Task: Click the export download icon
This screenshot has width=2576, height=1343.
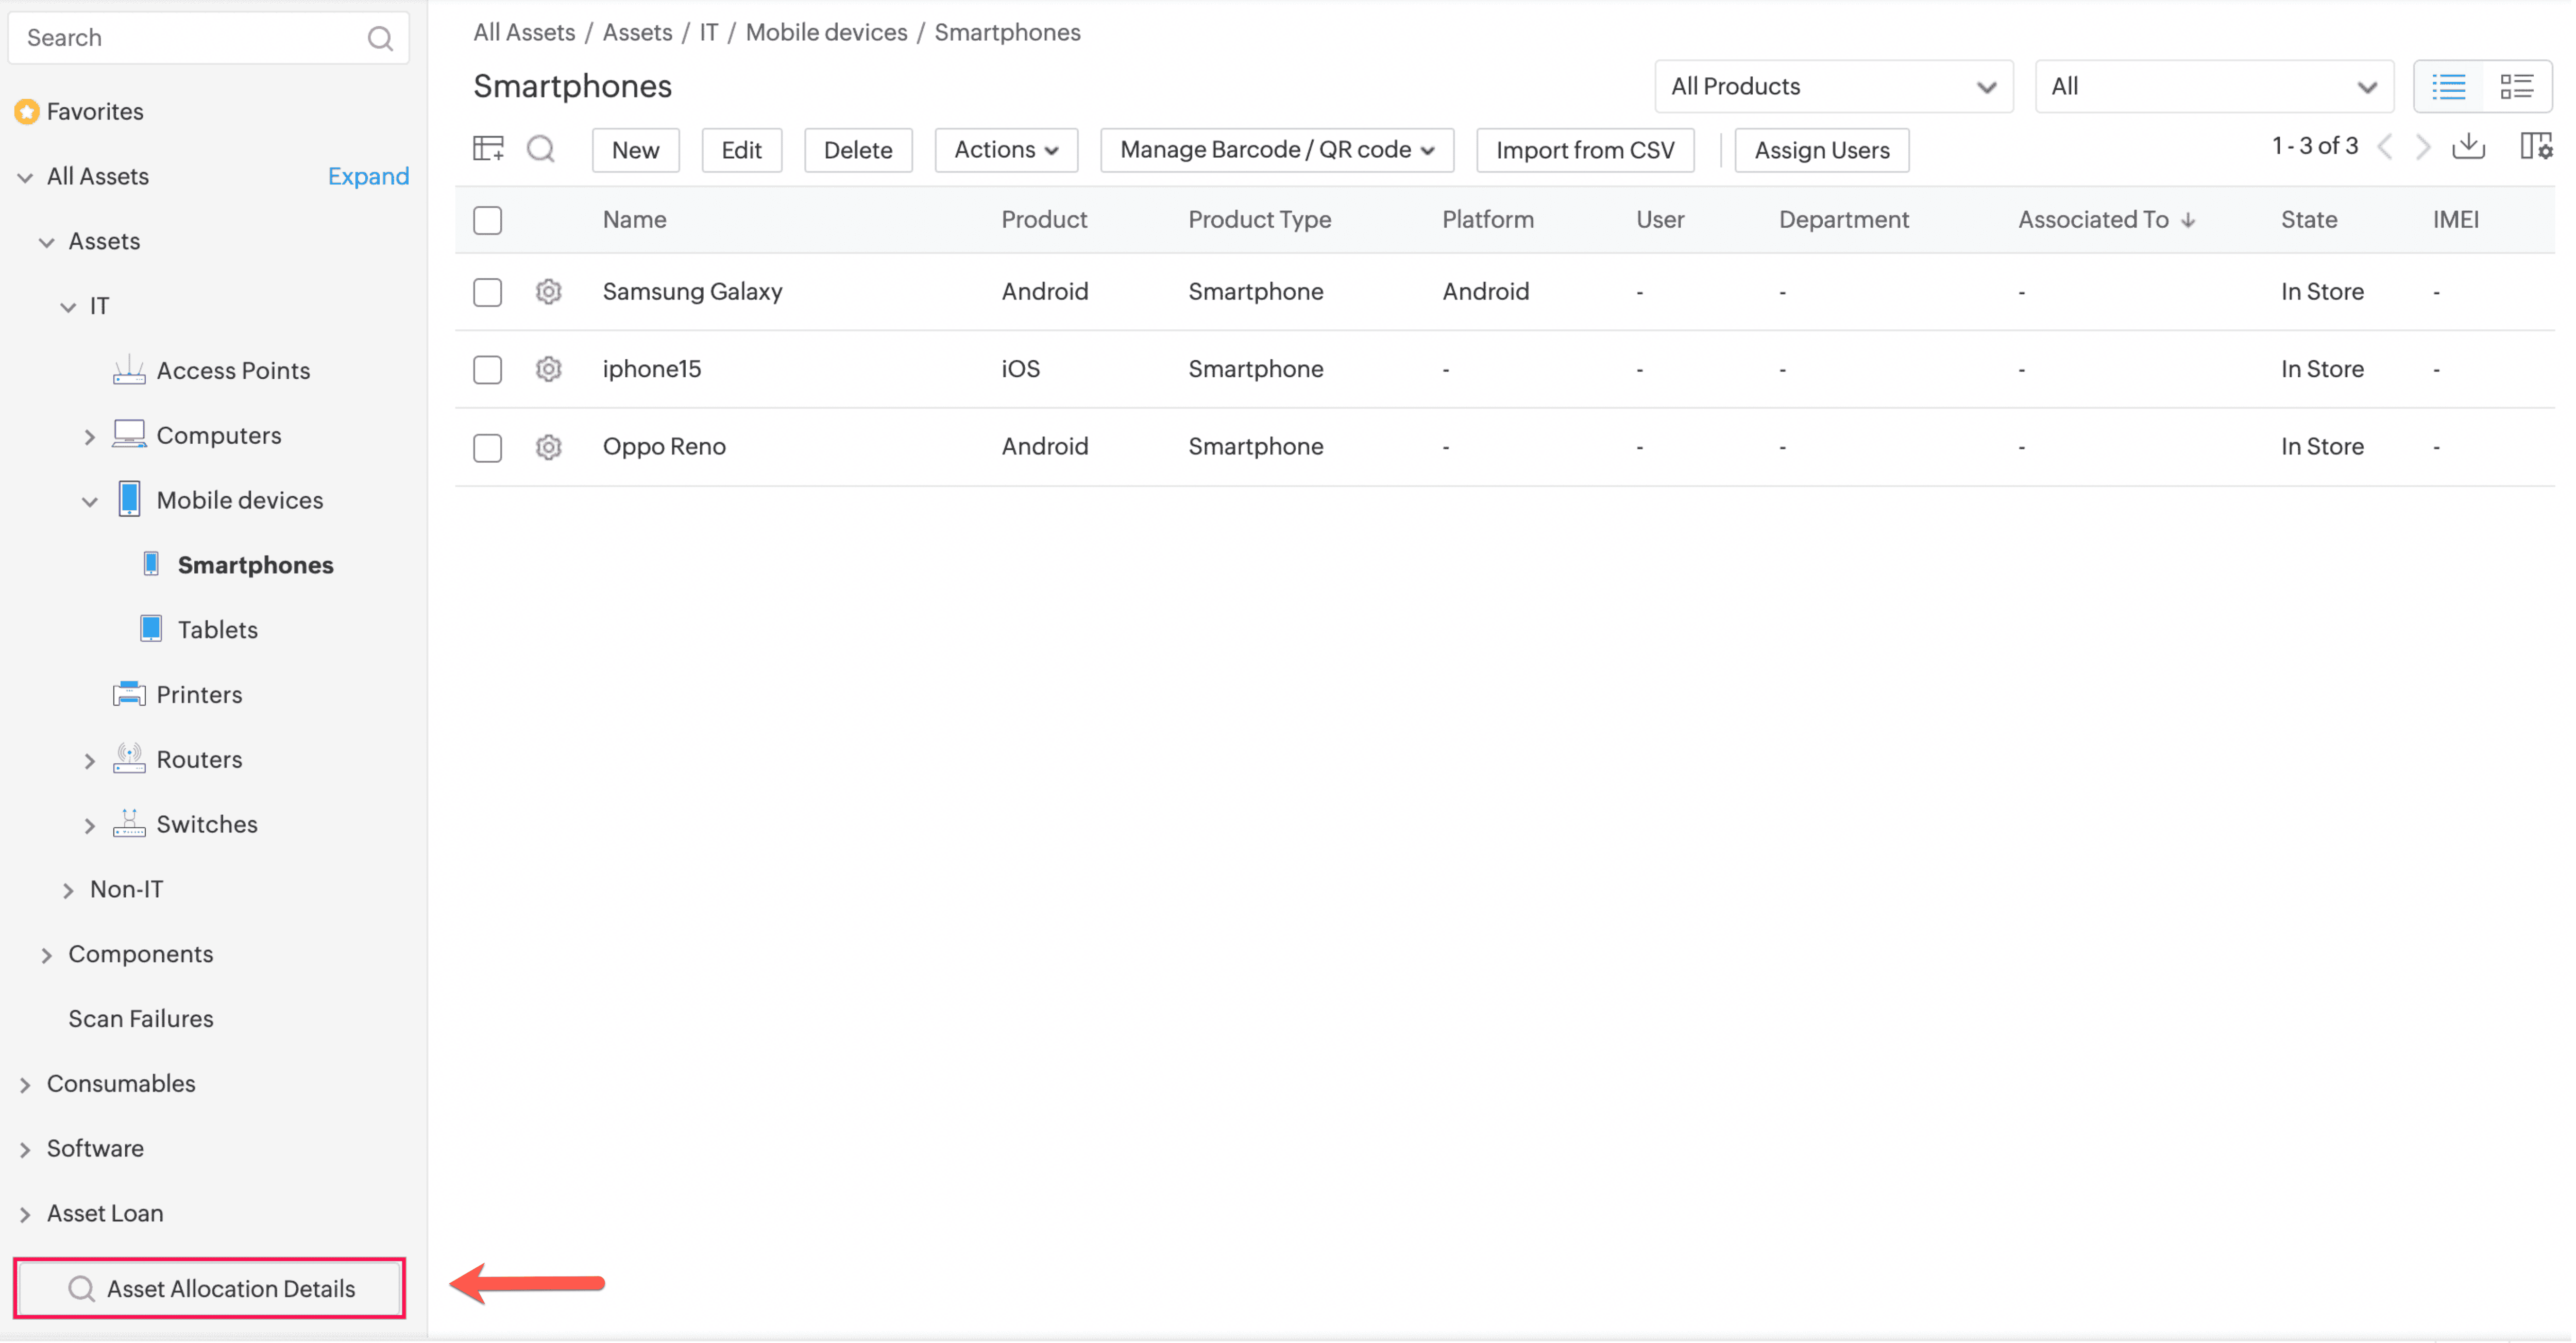Action: 2468,147
